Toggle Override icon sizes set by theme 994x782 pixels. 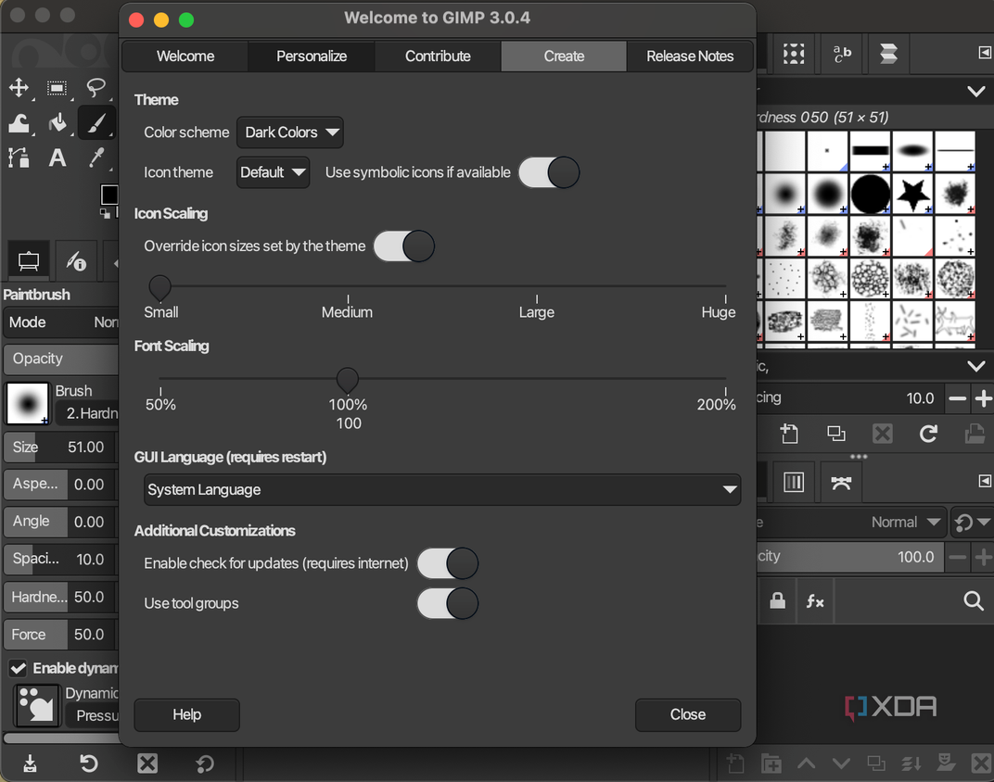pos(404,246)
